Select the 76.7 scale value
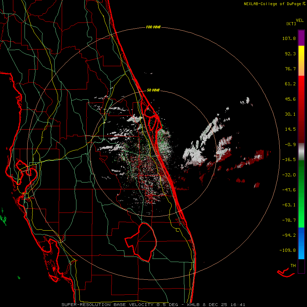The image size is (307, 307). (290, 69)
